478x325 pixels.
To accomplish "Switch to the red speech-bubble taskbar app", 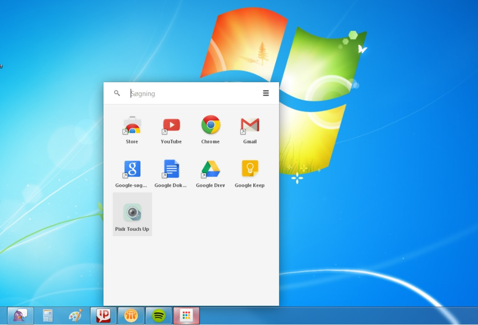I will 103,316.
